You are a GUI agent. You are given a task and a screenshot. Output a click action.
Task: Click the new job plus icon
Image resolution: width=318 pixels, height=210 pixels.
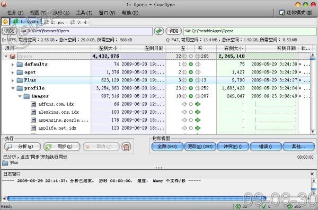coord(5,22)
